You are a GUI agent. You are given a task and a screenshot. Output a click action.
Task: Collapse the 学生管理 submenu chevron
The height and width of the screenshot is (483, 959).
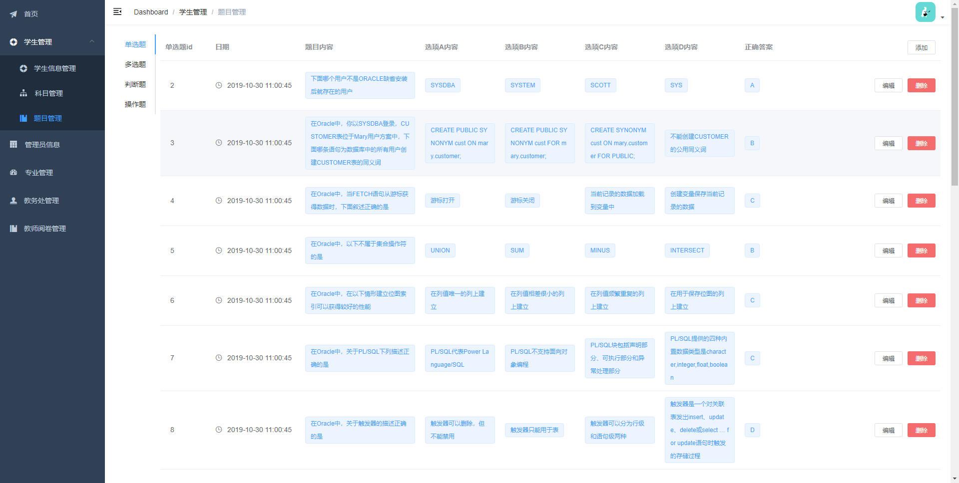click(x=92, y=41)
